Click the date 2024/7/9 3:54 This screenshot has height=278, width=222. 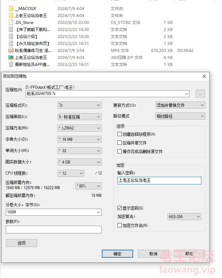coord(71,51)
